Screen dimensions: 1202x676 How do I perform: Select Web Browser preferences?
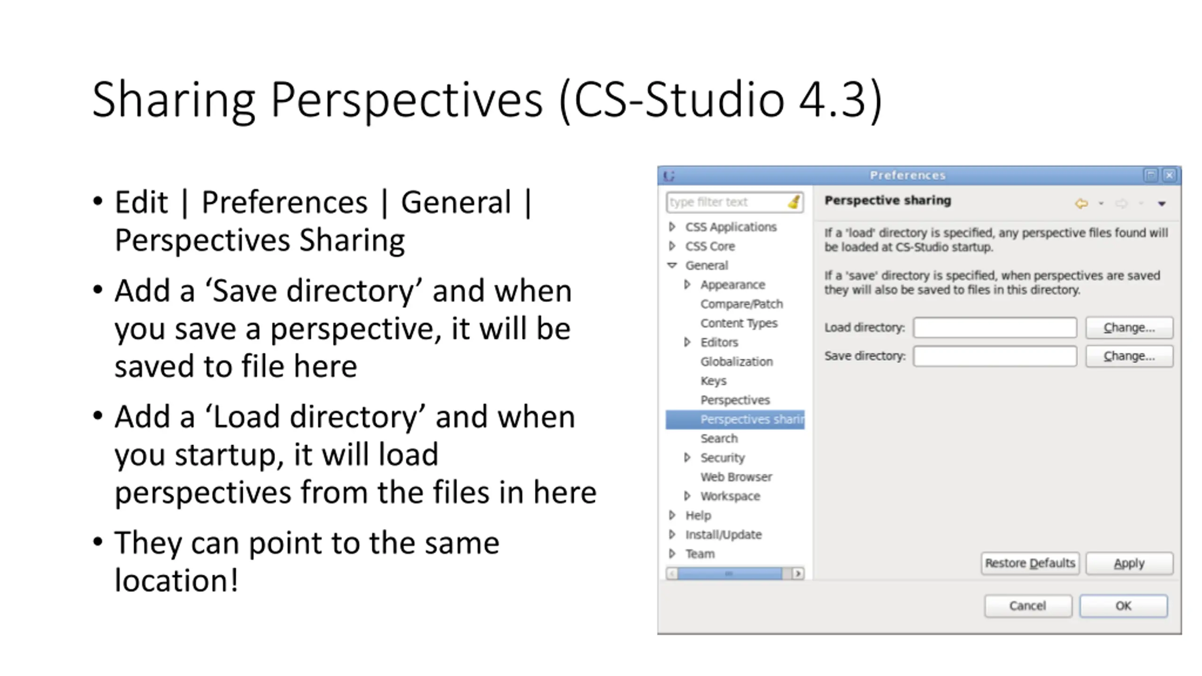point(736,477)
